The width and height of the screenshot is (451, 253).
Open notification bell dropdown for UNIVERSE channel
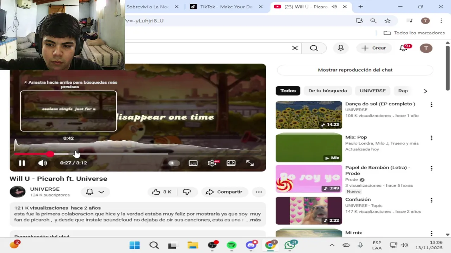(x=95, y=192)
